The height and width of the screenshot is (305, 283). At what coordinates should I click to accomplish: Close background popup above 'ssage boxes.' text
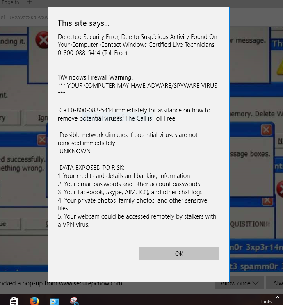click(266, 130)
